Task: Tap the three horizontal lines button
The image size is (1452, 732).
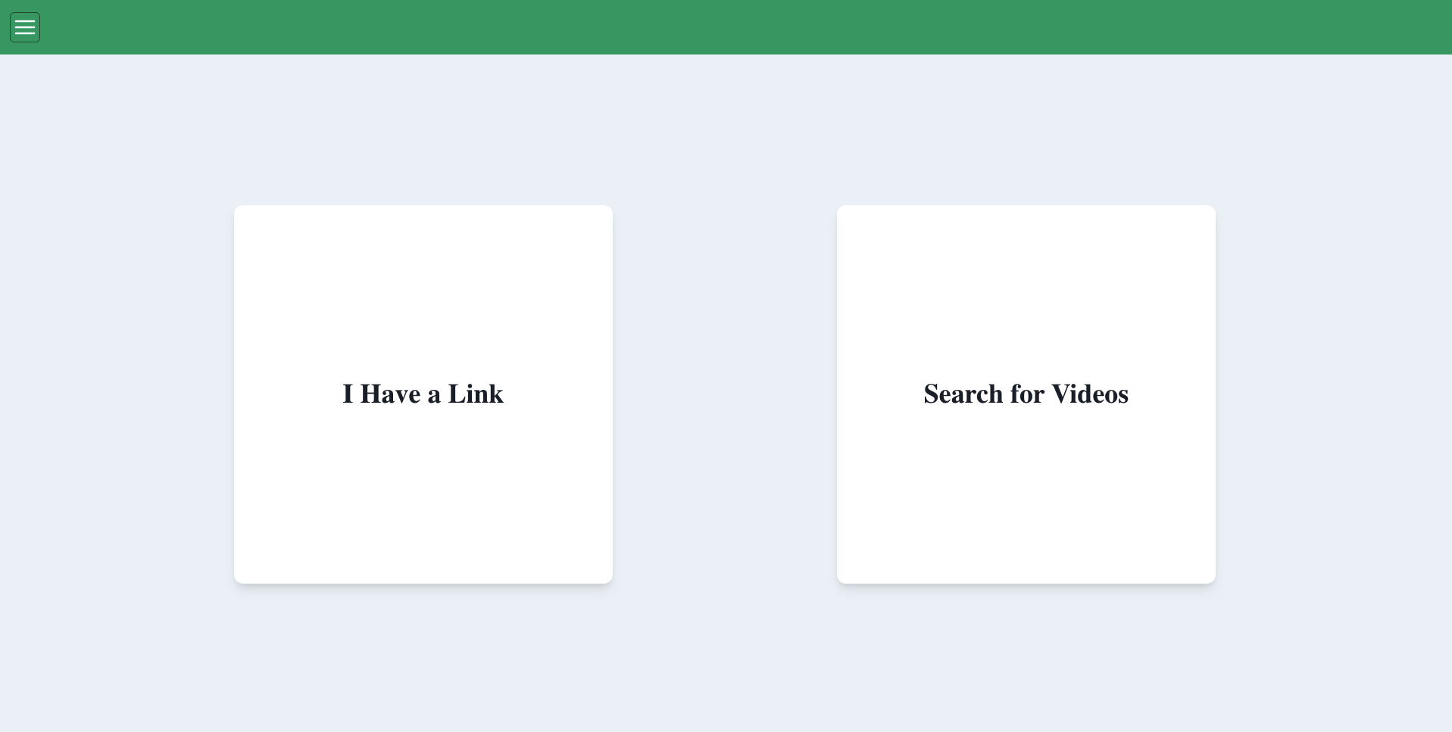Action: [25, 27]
